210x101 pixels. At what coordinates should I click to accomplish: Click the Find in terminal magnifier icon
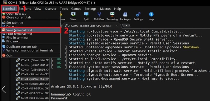(4, 38)
